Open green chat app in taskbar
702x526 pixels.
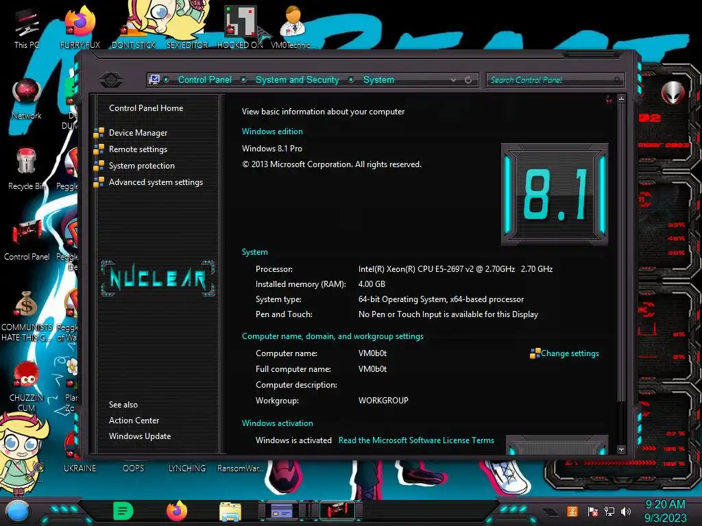point(123,511)
